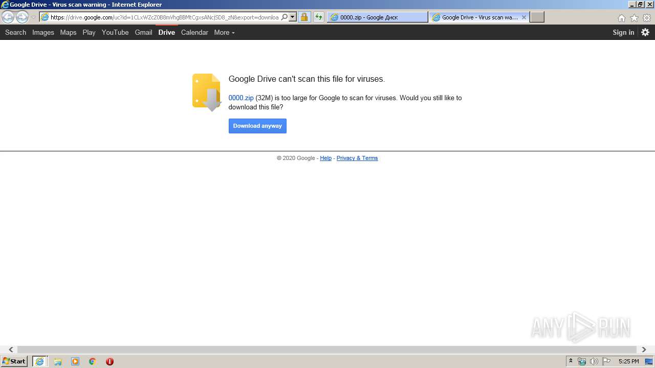Restore down the Internet Explorer window

coord(640,5)
